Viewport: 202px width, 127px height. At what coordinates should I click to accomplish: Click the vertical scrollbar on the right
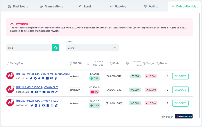pos(199,65)
